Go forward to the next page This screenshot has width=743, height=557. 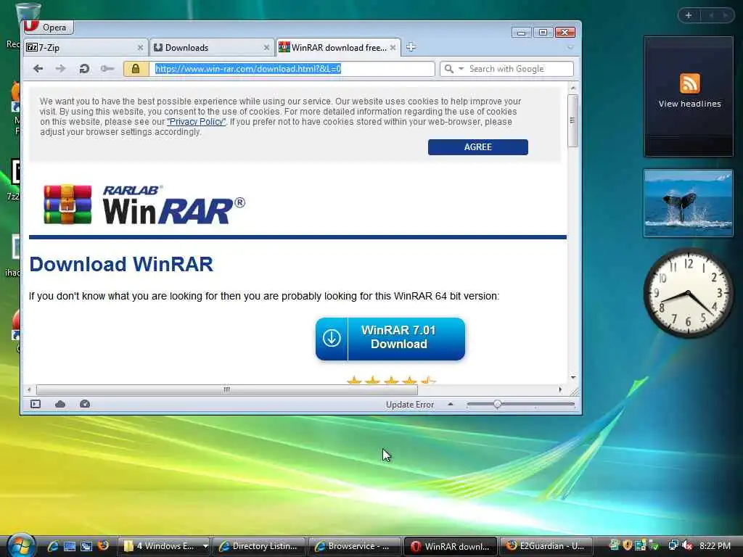61,69
